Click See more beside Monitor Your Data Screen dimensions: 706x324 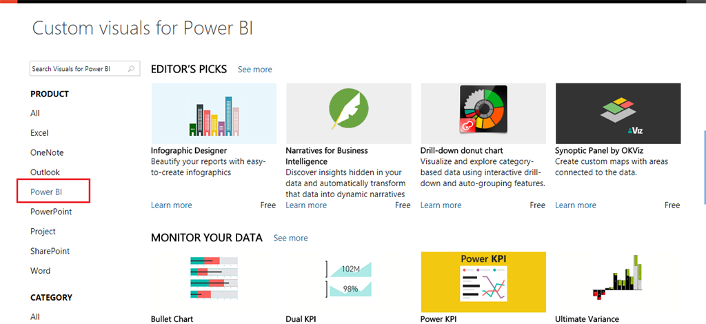coord(291,238)
